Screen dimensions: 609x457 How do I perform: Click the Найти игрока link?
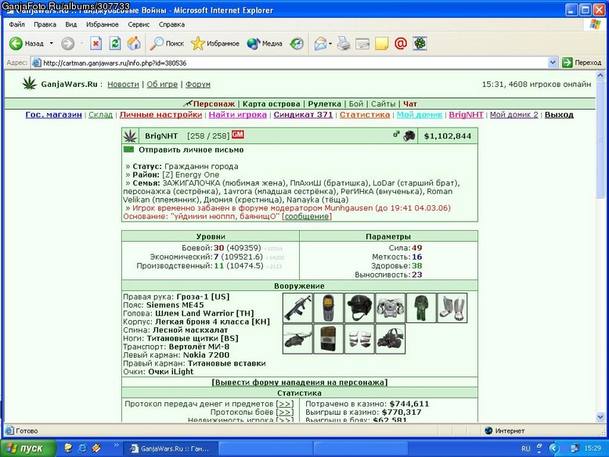pos(238,114)
